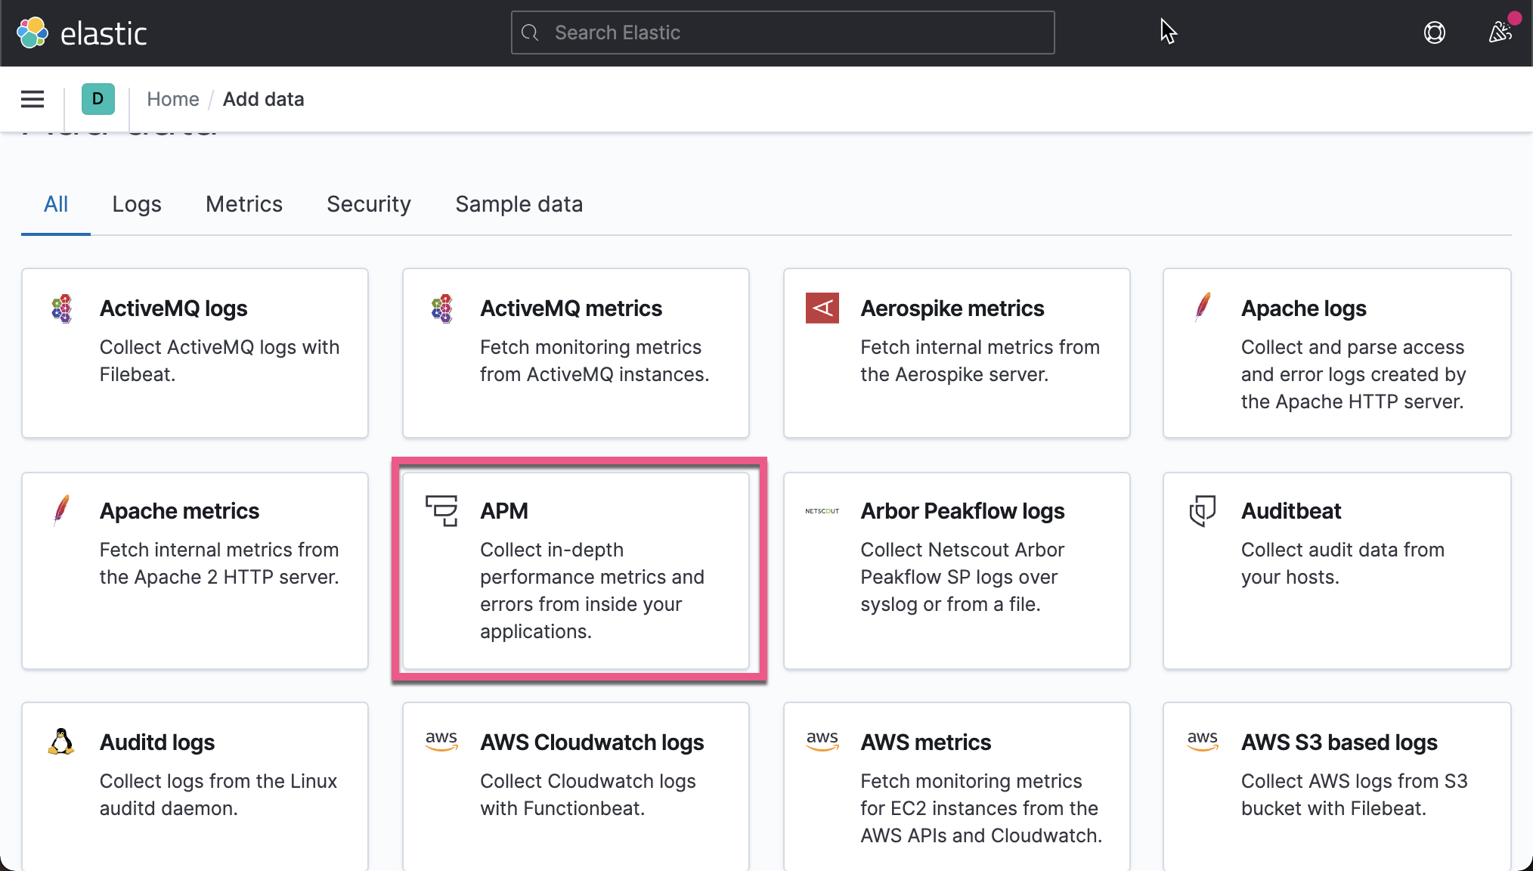Open help using the life-preserver icon

1435,33
